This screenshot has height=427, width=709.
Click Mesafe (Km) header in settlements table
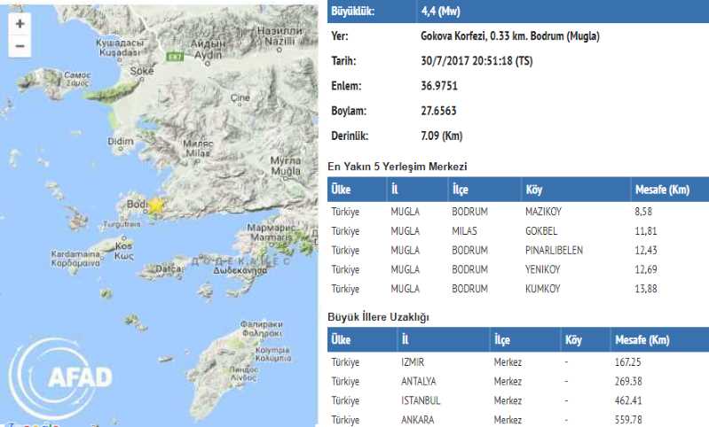pos(664,190)
